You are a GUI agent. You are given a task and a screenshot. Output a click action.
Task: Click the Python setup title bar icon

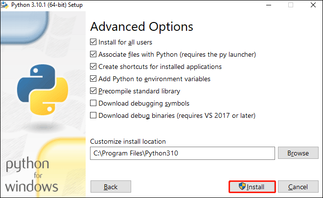click(4, 5)
